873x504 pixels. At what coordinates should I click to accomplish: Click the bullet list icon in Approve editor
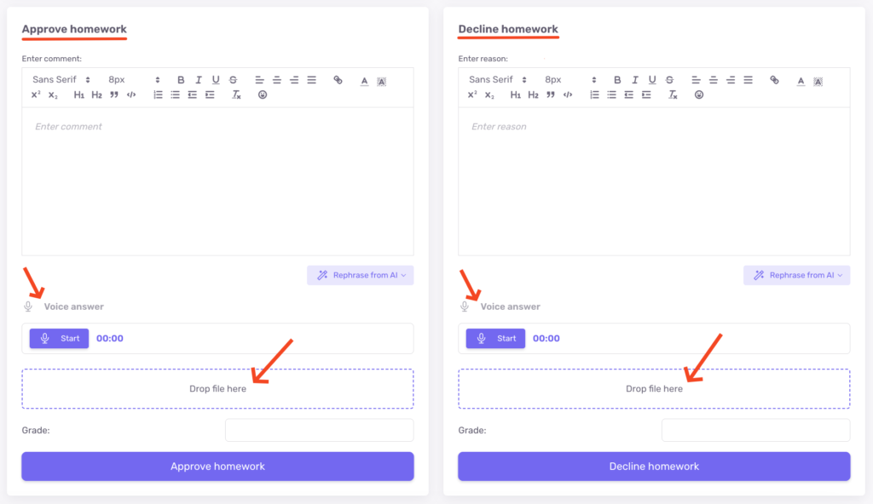tap(175, 94)
